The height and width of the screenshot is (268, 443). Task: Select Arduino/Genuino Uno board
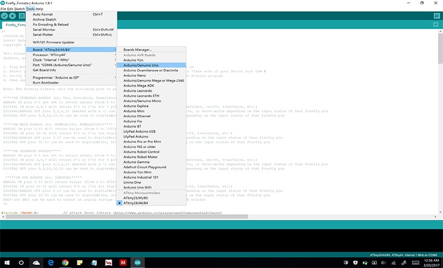(x=151, y=65)
